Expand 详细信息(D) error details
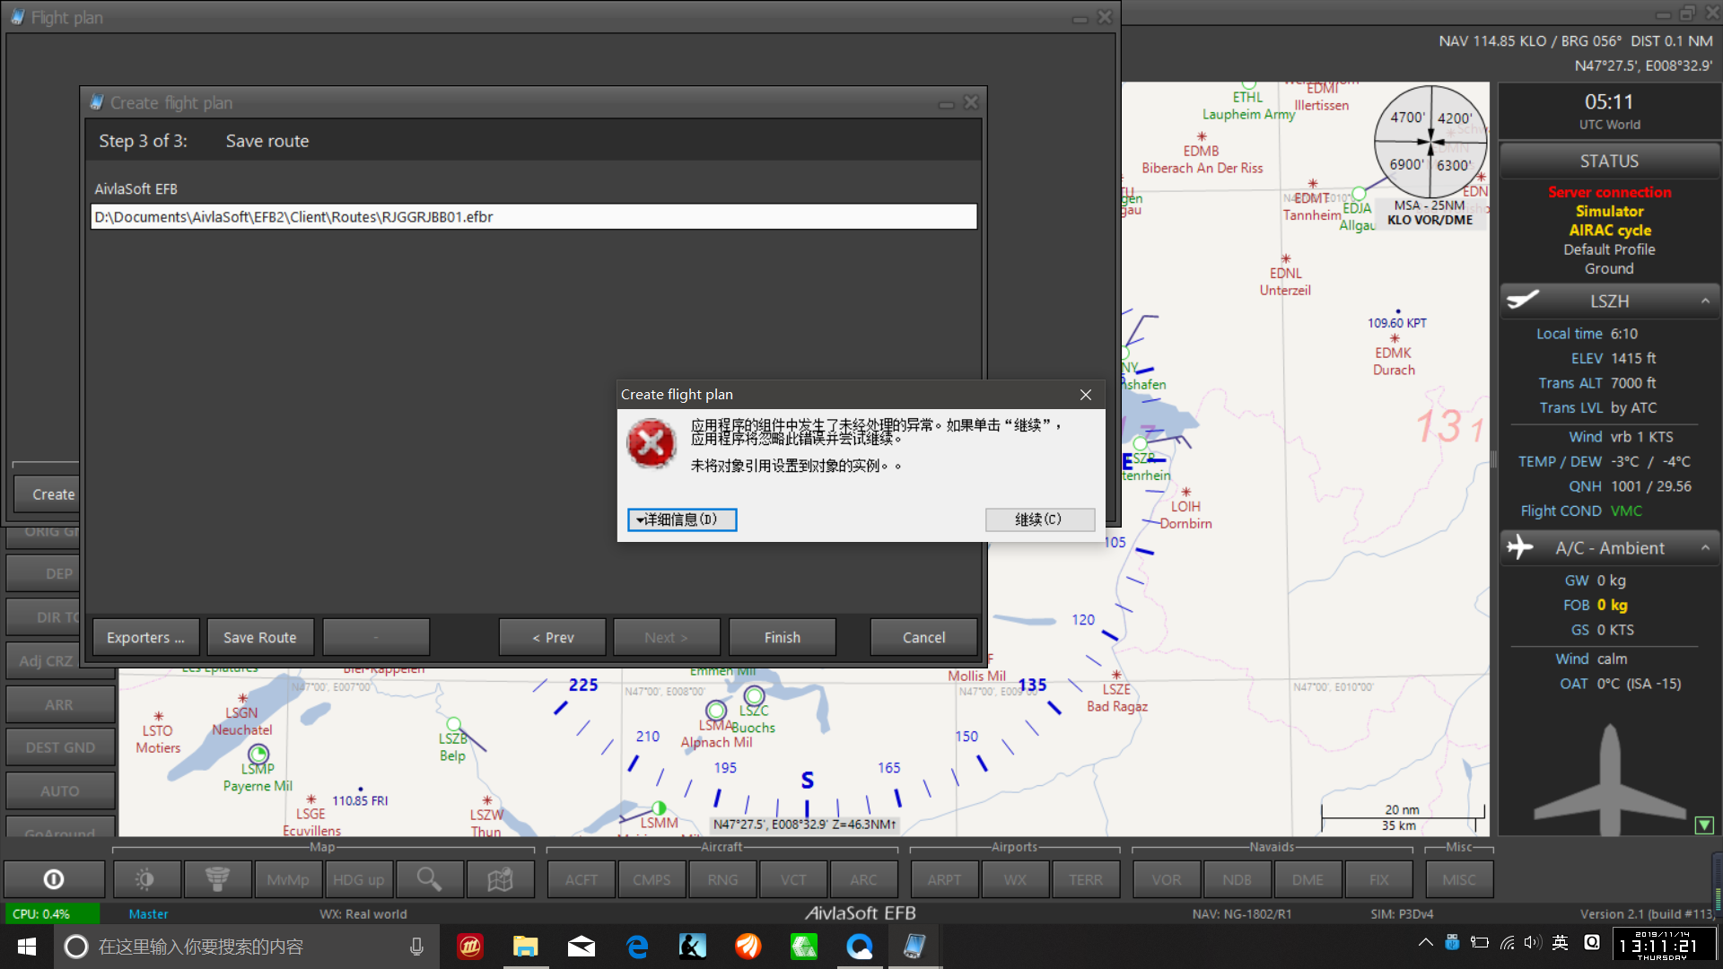1723x969 pixels. point(682,519)
